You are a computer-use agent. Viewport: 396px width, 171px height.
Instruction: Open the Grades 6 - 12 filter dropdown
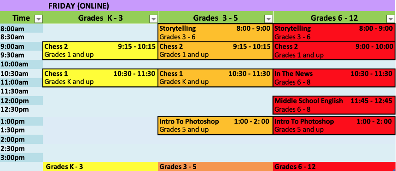(390, 19)
